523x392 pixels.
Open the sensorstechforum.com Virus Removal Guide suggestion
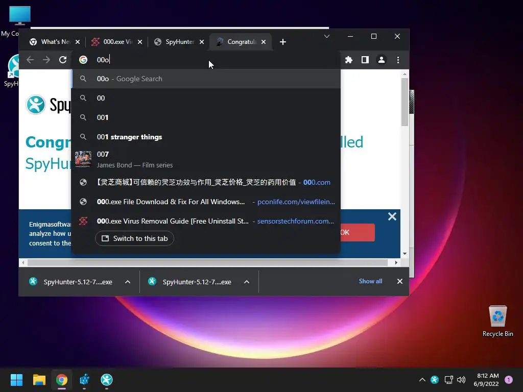(x=206, y=221)
